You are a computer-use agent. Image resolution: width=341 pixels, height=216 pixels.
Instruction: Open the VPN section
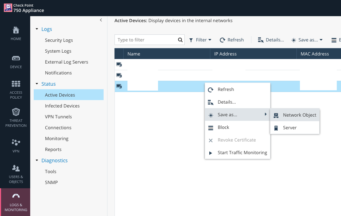coord(16,146)
